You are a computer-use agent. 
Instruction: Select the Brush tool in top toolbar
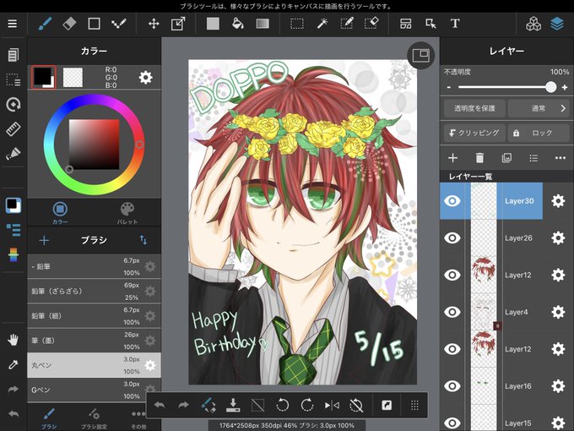pos(45,24)
